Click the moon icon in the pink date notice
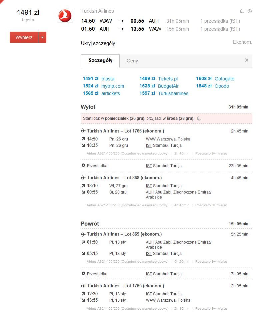Image resolution: width=258 pixels, height=316 pixels. click(x=199, y=118)
